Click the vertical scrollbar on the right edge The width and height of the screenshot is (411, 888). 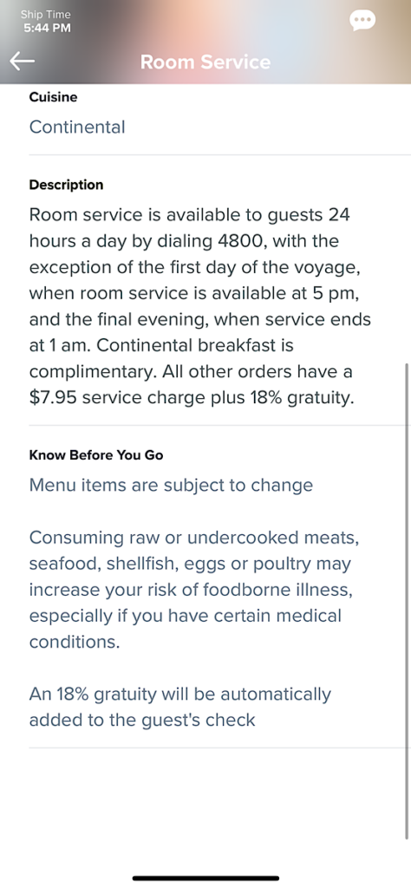point(407,600)
